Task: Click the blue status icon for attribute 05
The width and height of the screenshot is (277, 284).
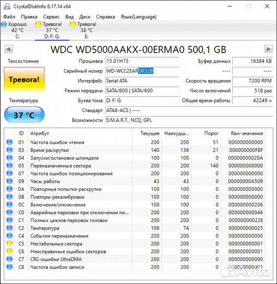Action: coord(9,166)
